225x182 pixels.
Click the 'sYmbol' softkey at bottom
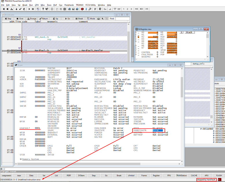point(131,176)
